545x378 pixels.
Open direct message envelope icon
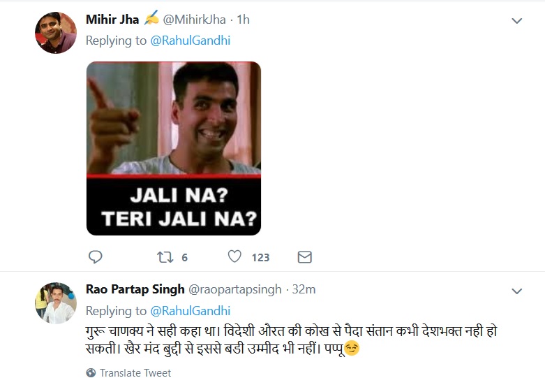coord(305,257)
